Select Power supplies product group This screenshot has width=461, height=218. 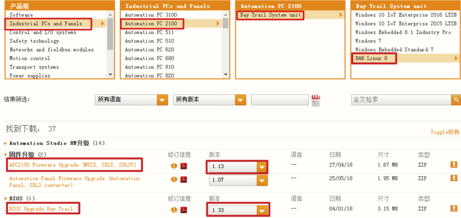[x=30, y=76]
